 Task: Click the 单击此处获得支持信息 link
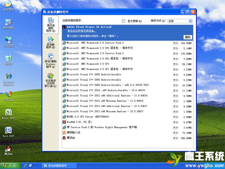coord(82,31)
